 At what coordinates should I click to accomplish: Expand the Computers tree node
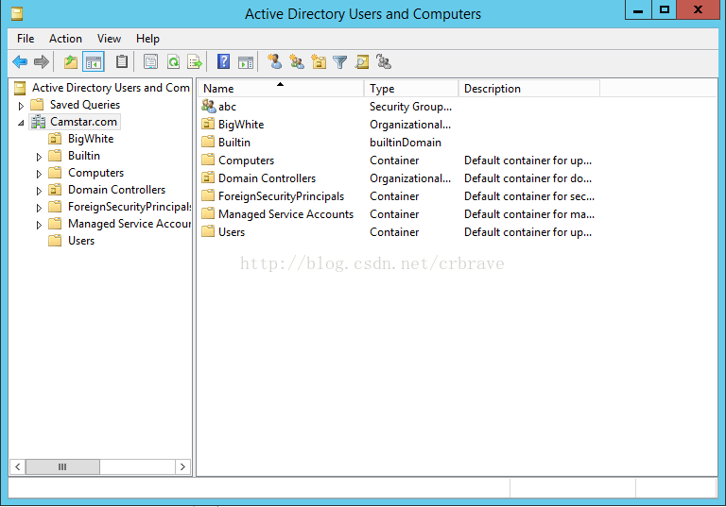pyautogui.click(x=39, y=174)
